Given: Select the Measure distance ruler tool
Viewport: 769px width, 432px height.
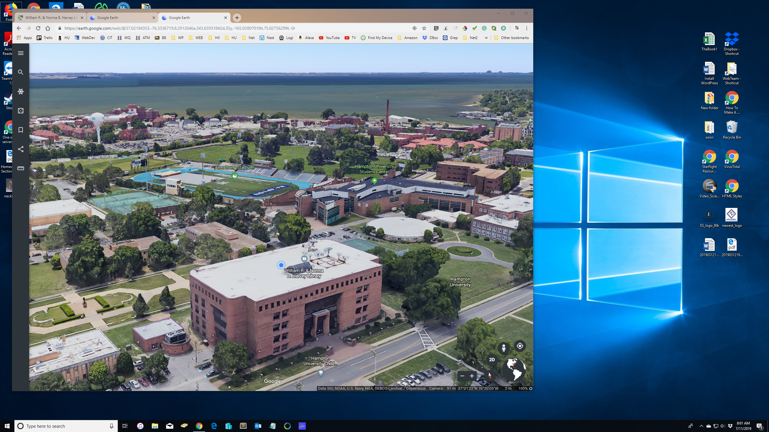Looking at the screenshot, I should click(21, 168).
